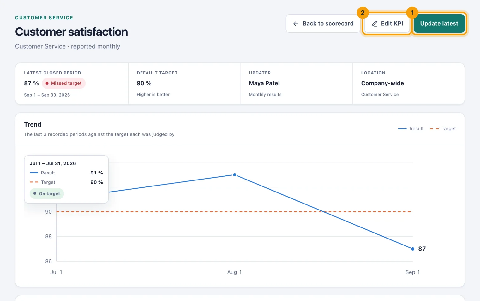Click the 'LOCATION' card label
This screenshot has height=301, width=480.
tap(373, 73)
